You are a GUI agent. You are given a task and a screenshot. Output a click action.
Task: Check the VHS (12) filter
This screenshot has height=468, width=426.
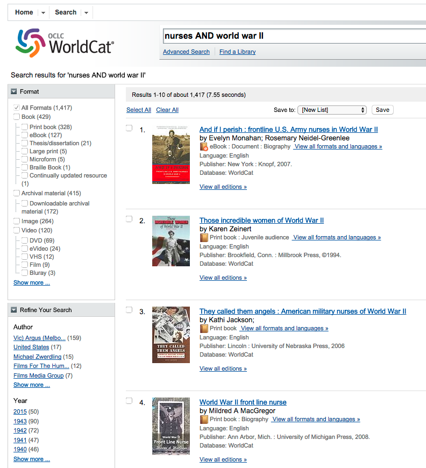click(25, 257)
